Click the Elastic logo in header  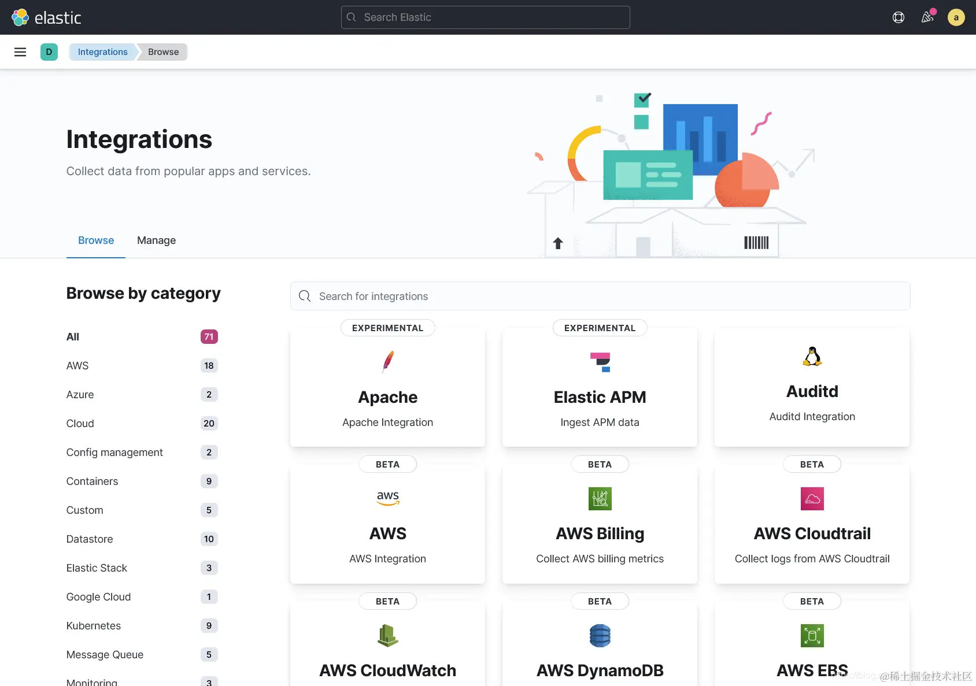pyautogui.click(x=46, y=17)
